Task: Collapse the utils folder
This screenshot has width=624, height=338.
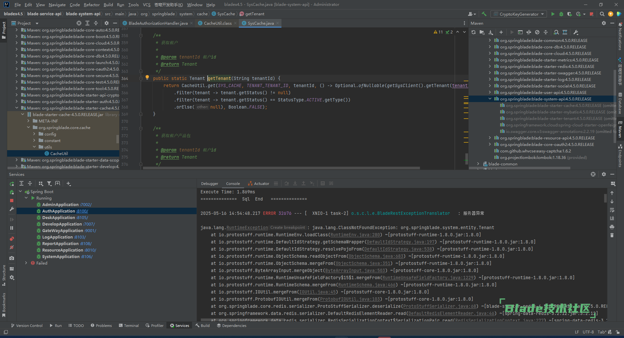Action: [x=34, y=147]
